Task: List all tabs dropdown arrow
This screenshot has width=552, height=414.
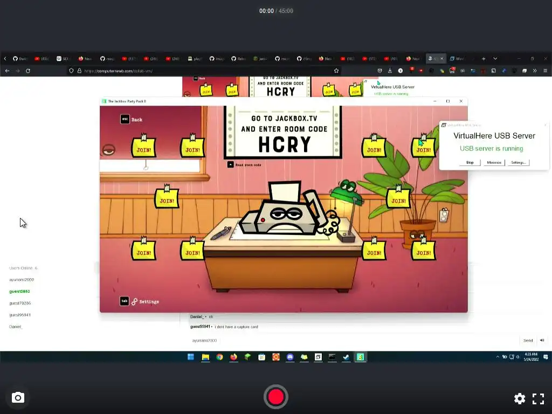Action: coord(495,59)
